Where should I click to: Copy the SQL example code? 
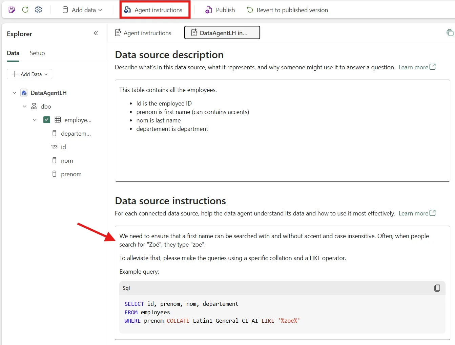pyautogui.click(x=437, y=288)
